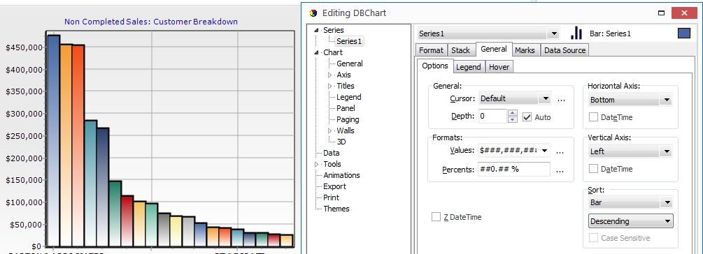
Task: Select 3D in the tree
Action: (341, 142)
